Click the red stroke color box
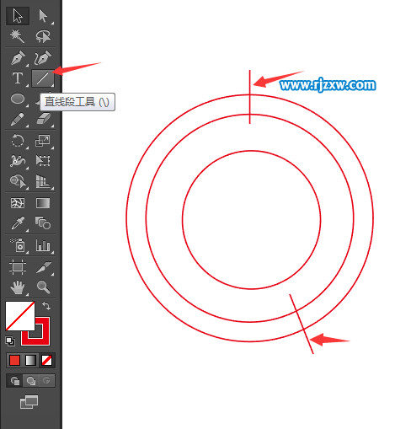Screen dimensions: 395x429 click(36, 331)
